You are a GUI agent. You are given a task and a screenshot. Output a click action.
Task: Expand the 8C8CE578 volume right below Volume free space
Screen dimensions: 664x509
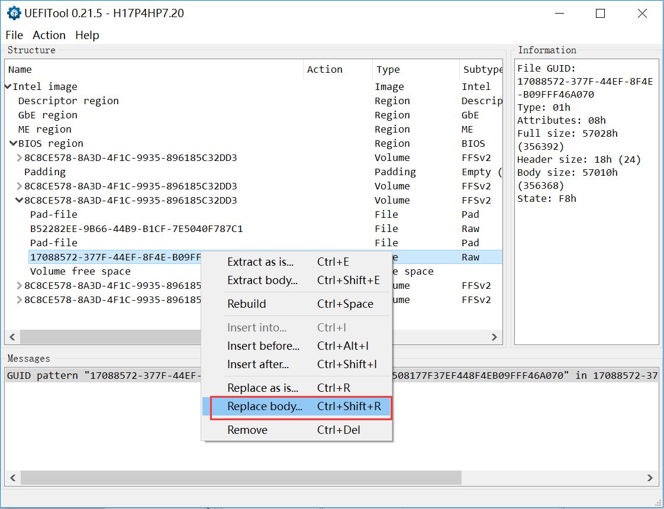coord(19,286)
